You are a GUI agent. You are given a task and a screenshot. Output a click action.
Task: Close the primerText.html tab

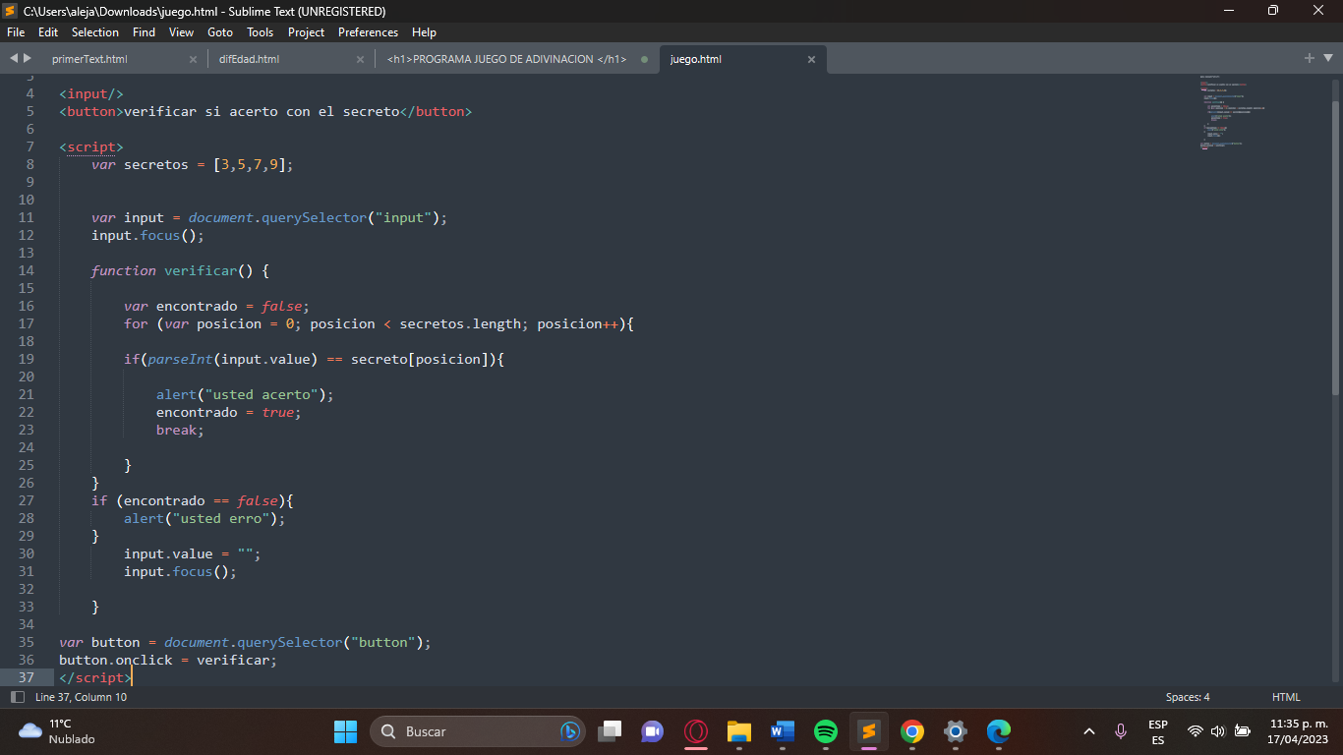click(193, 59)
